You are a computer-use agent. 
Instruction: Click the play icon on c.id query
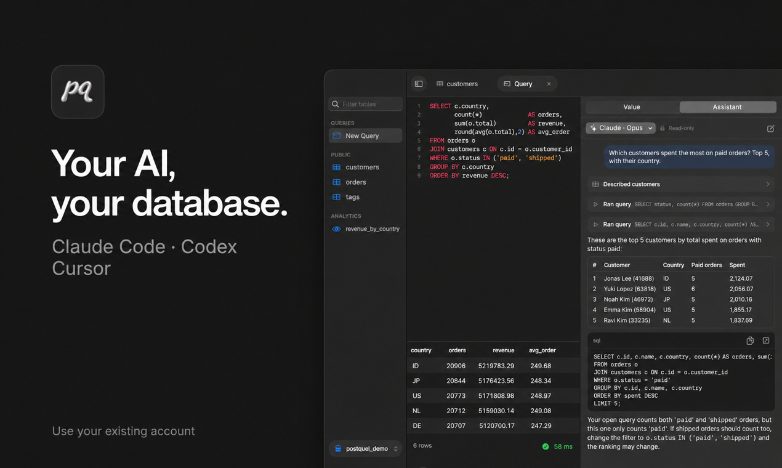595,225
